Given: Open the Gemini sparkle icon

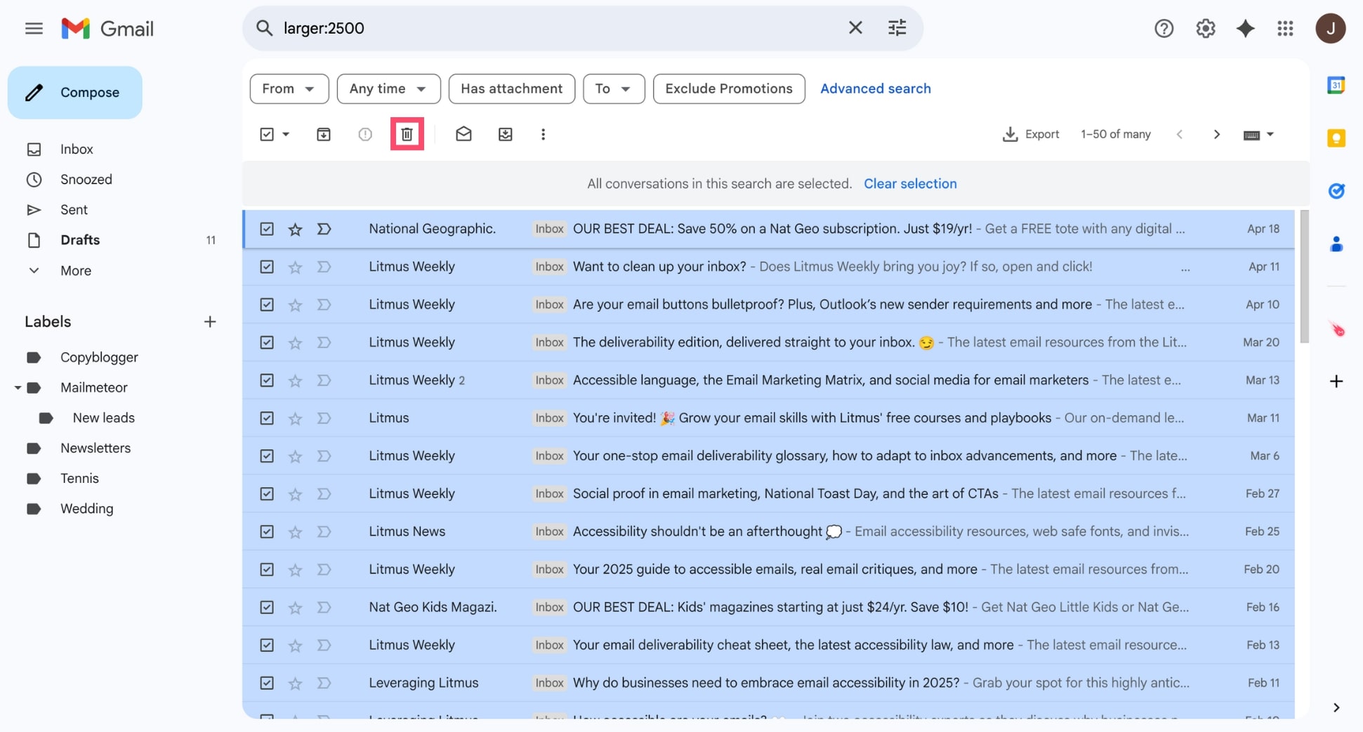Looking at the screenshot, I should [x=1245, y=28].
